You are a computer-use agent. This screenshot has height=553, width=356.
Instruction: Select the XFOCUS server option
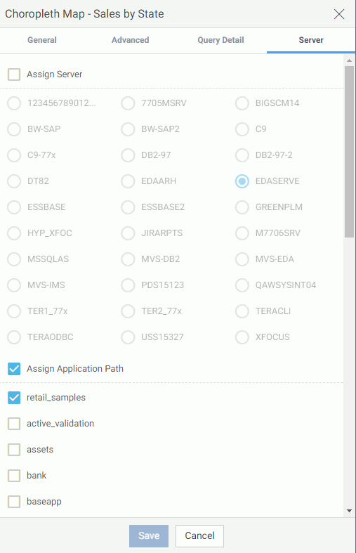click(x=242, y=337)
